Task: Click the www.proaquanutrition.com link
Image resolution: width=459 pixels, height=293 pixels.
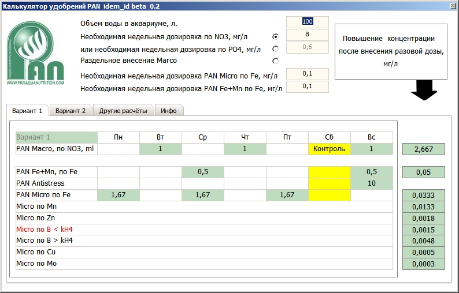Action: 36,83
